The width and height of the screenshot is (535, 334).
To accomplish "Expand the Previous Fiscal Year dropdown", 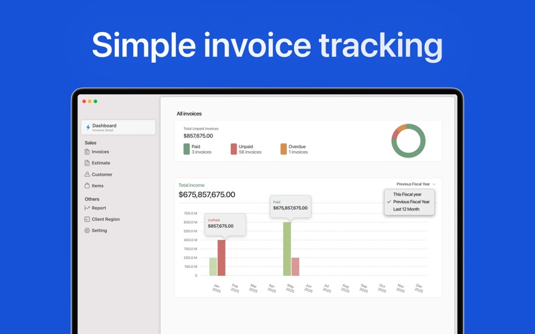I will (416, 184).
